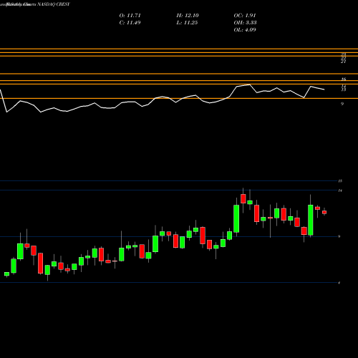Click the '14' label on candlestick axis

click(340, 190)
